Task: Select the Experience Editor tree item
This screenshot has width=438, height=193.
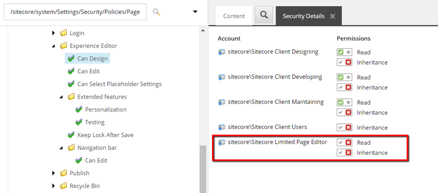Action: (93, 46)
